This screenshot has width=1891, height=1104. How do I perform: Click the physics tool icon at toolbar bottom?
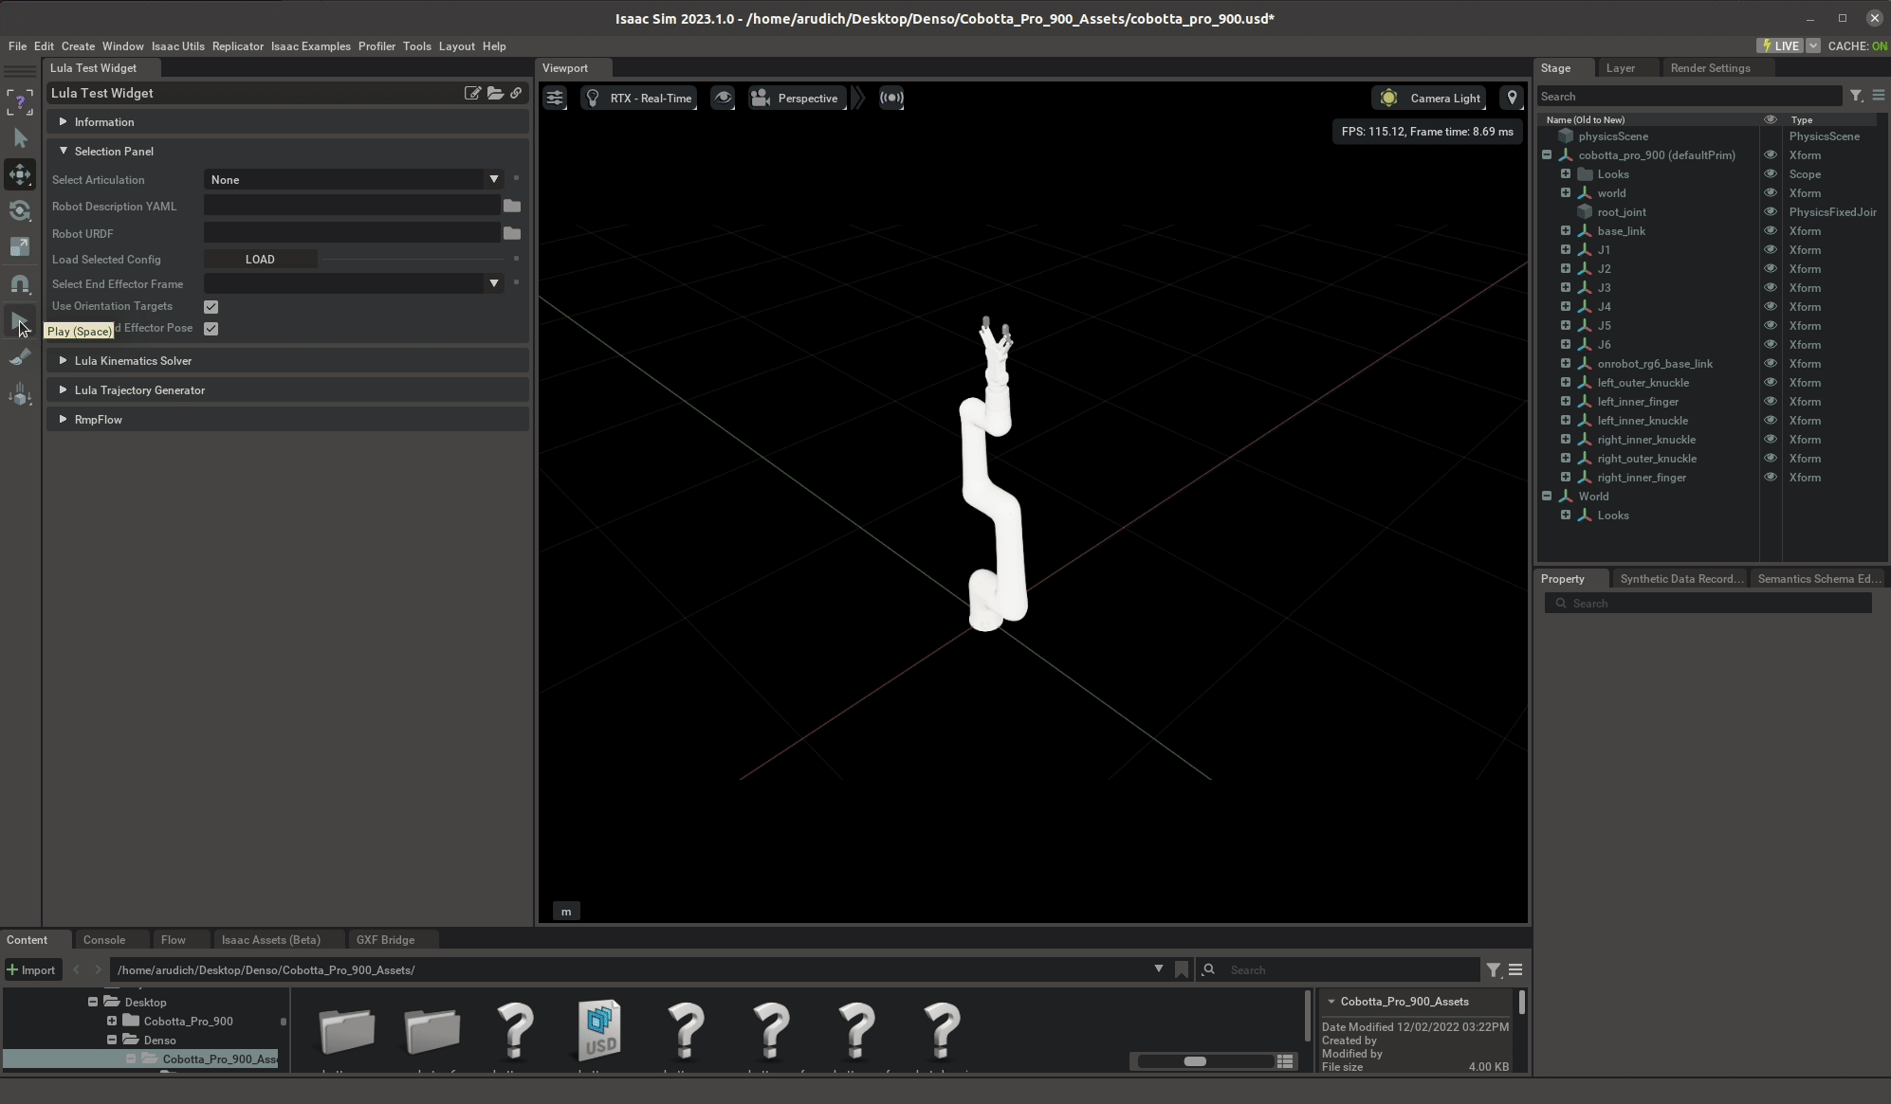point(20,394)
